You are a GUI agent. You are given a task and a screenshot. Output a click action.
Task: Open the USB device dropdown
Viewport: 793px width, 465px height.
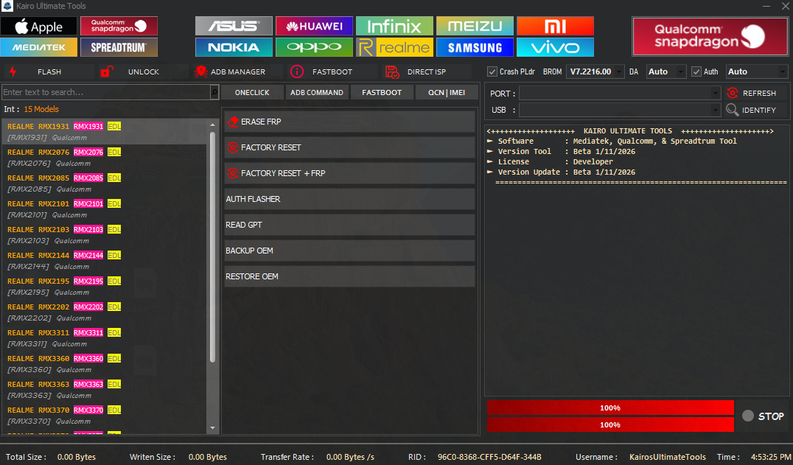pos(715,110)
